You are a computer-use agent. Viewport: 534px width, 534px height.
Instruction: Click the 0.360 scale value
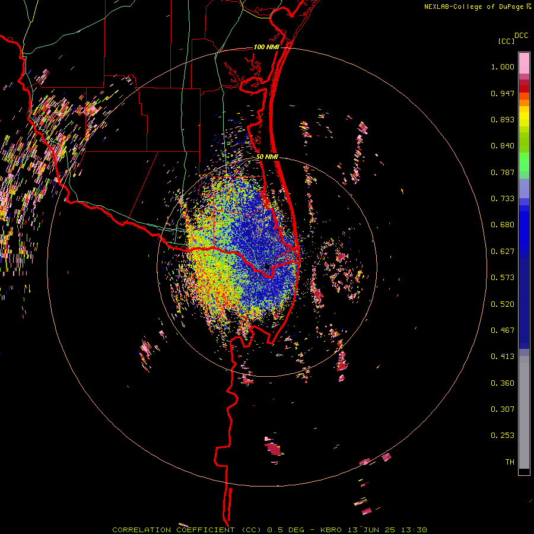pos(503,383)
